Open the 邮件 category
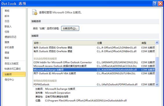The height and width of the screenshot is (106, 164). click(7, 16)
